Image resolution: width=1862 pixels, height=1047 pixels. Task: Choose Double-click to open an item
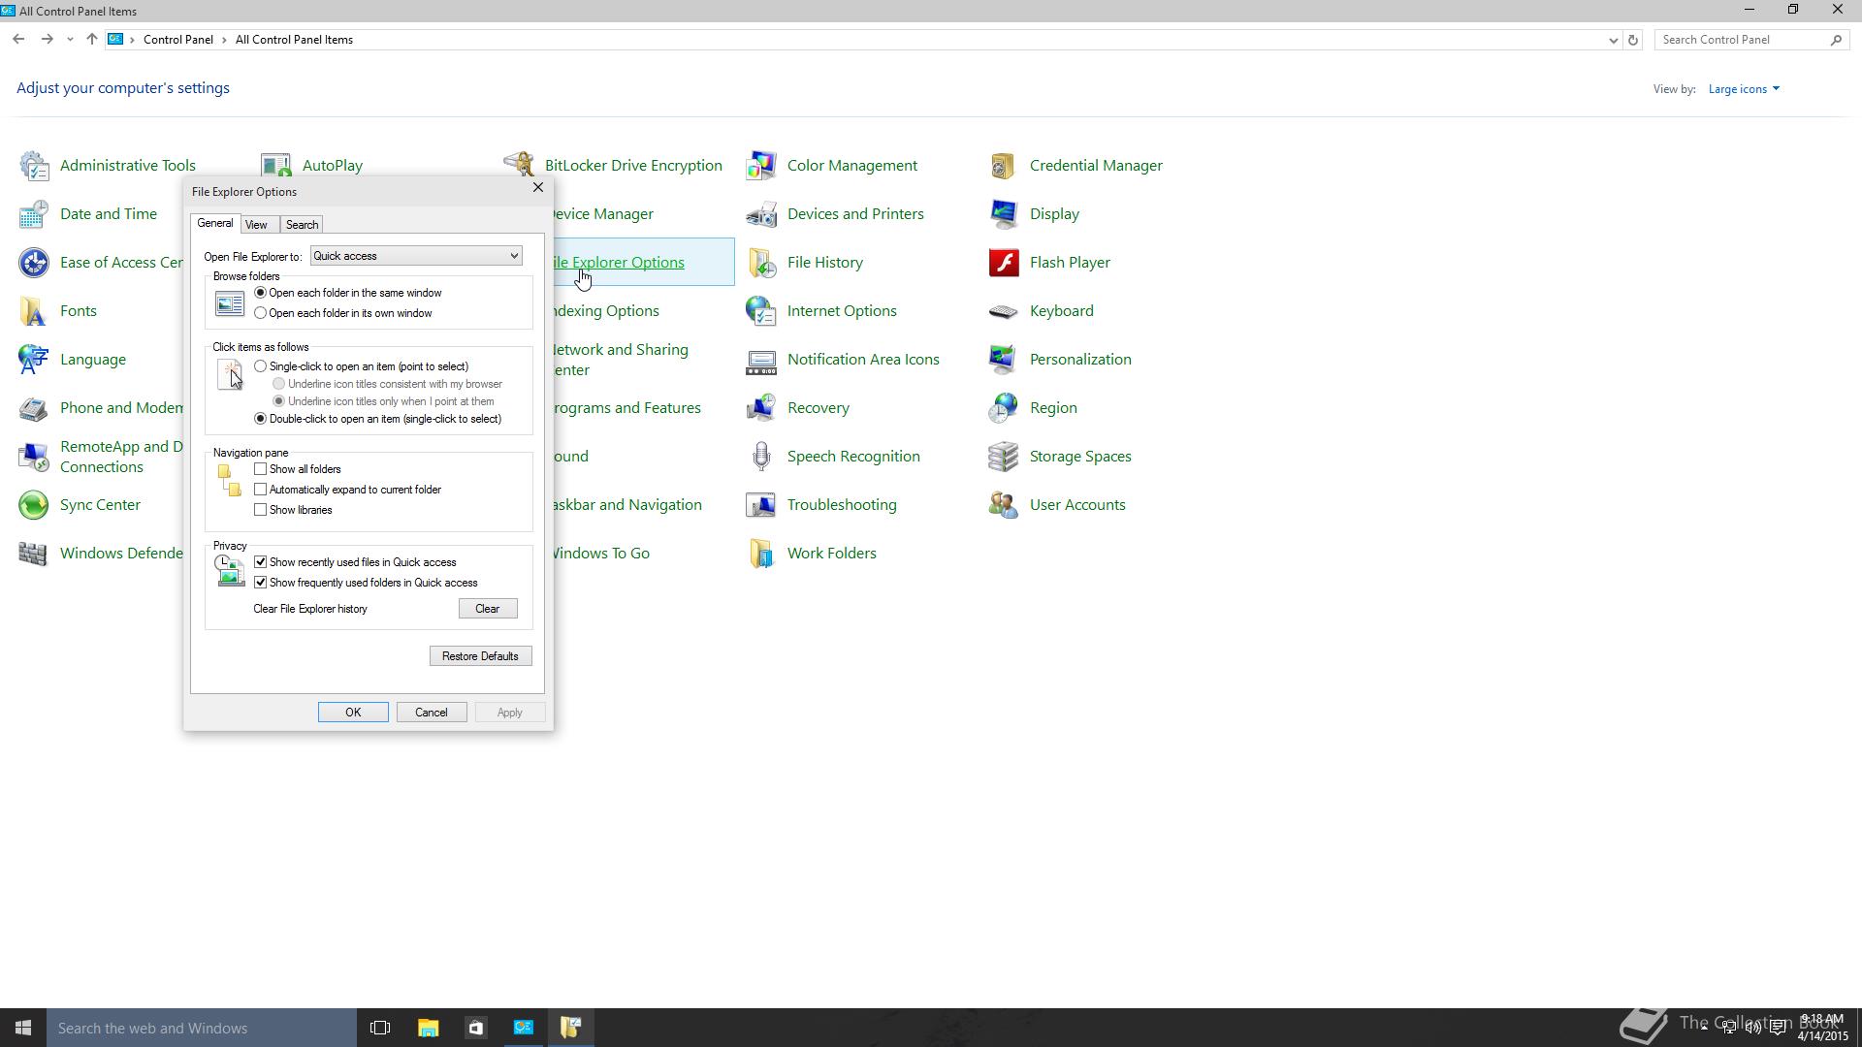click(x=260, y=419)
